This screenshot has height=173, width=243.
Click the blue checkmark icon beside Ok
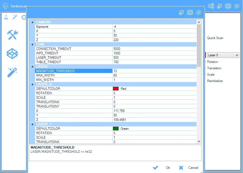point(155,168)
